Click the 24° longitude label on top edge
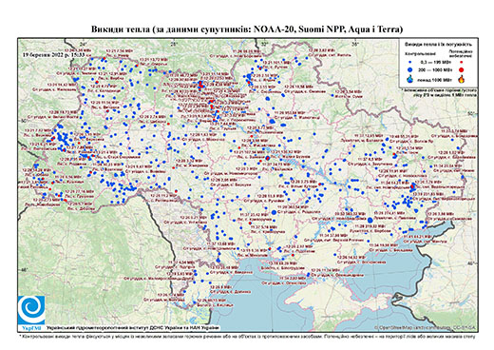Viewport: 494px width, 350px height. pos(83,44)
